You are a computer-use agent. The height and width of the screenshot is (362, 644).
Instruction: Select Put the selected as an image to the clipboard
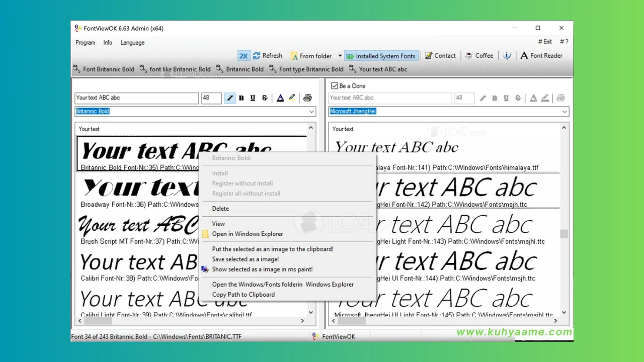tap(288, 249)
